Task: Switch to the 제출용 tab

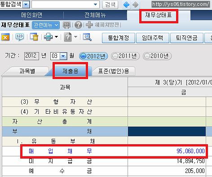Action: pos(71,71)
